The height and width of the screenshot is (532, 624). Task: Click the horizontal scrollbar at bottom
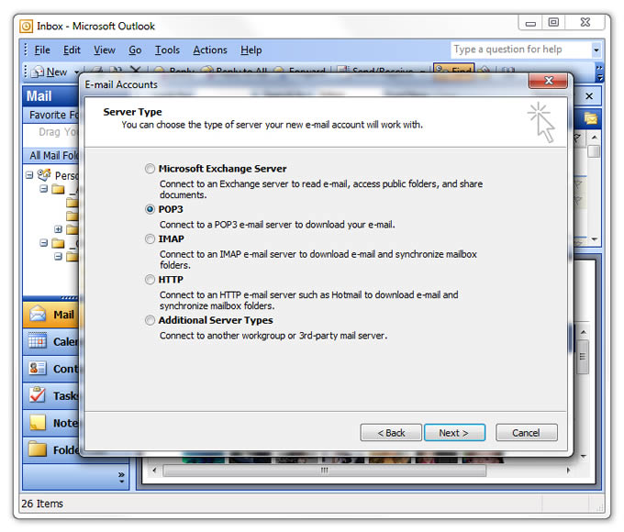click(325, 471)
